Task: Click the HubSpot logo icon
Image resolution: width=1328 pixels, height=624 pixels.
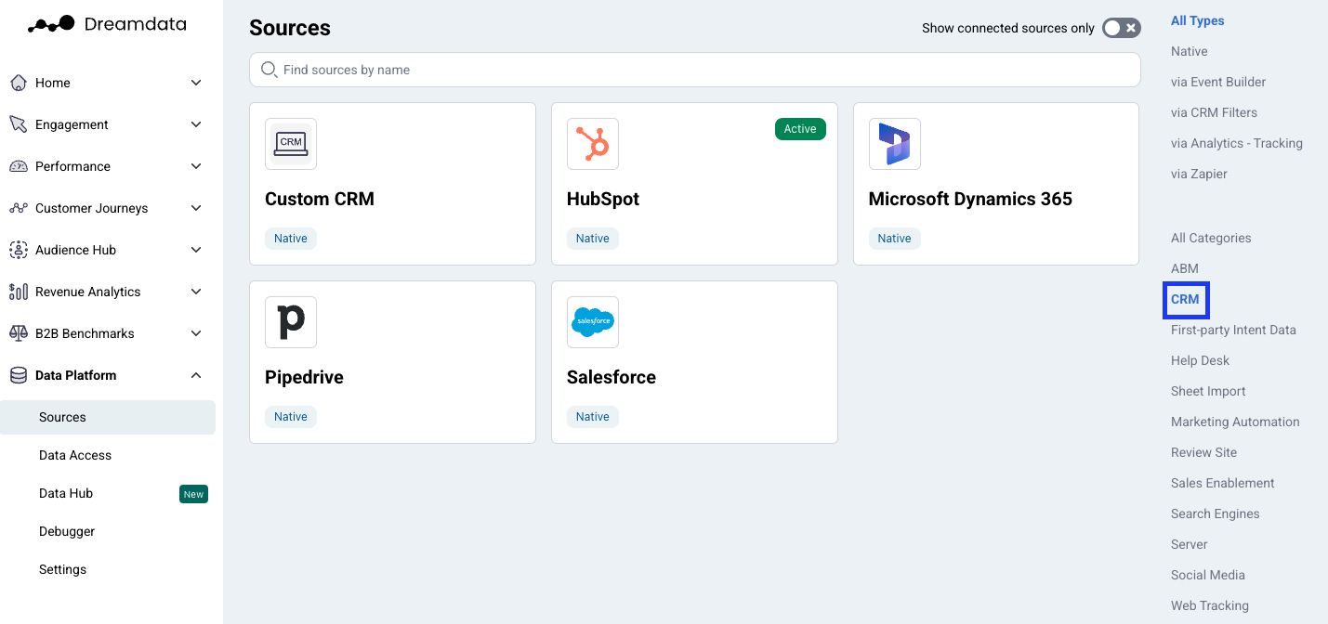Action: (593, 144)
